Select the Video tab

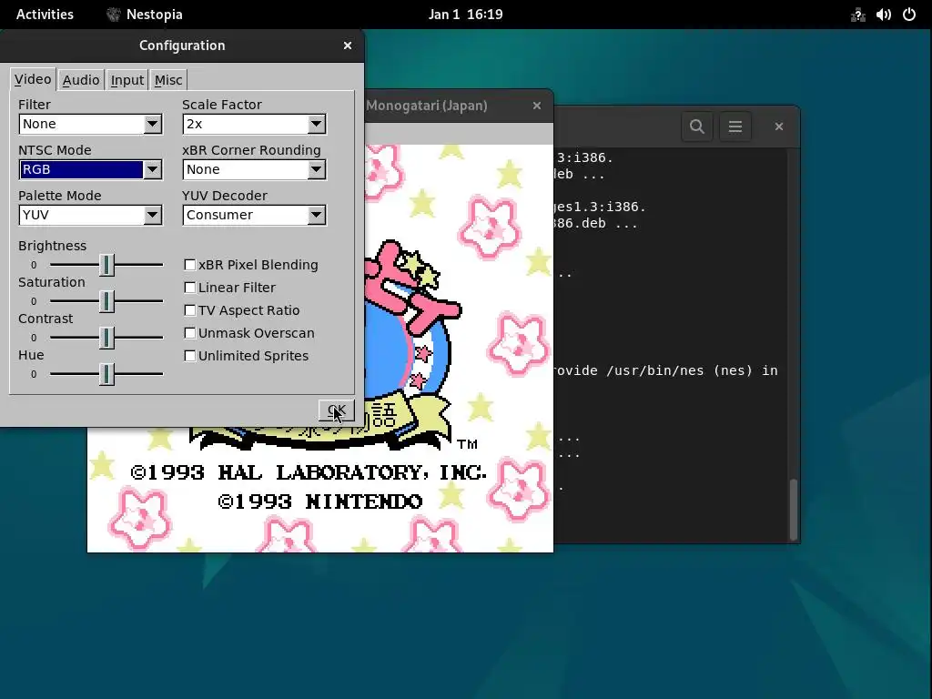(x=33, y=79)
